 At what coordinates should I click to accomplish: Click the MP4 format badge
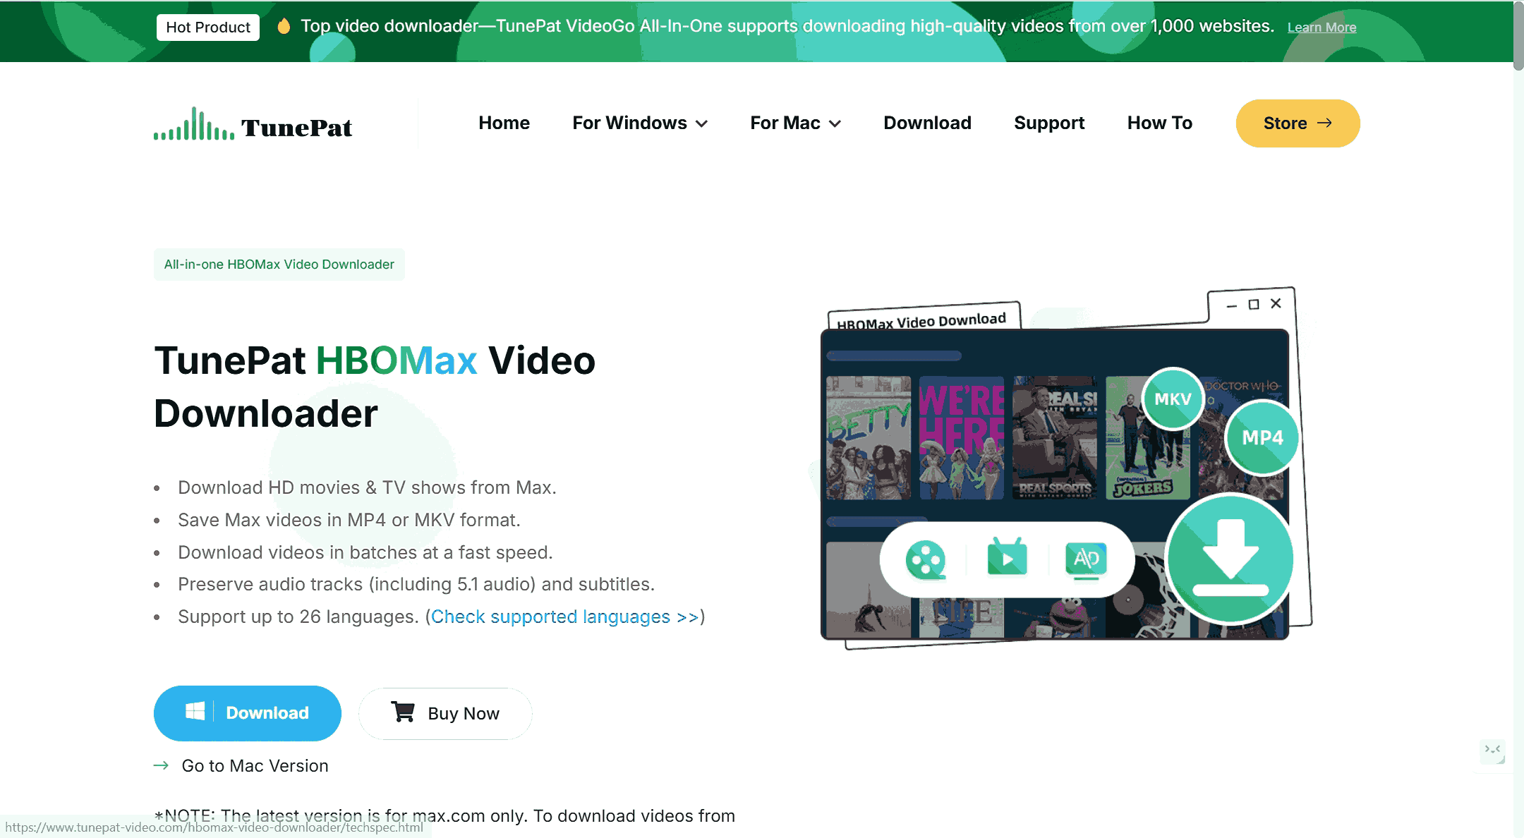click(x=1262, y=437)
